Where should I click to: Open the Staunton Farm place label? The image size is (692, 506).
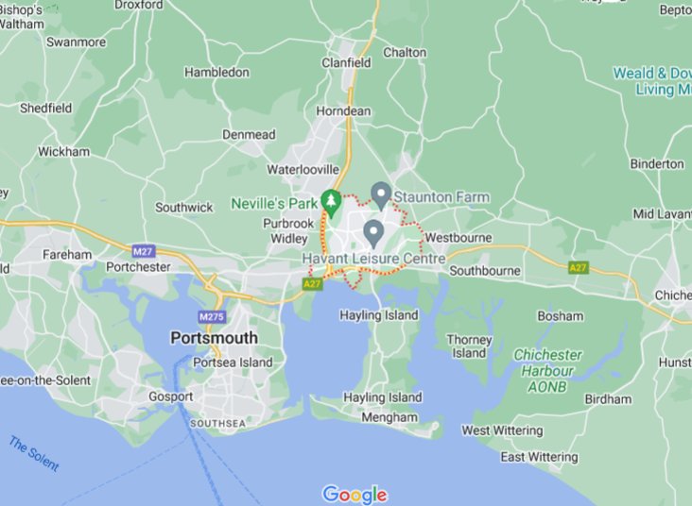[x=441, y=197]
